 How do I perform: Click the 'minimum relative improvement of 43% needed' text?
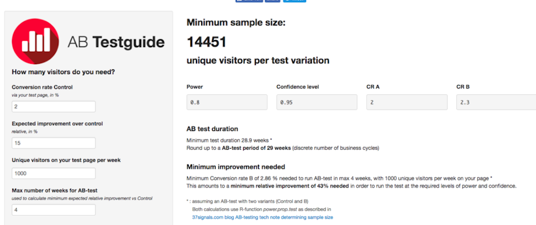pos(290,186)
